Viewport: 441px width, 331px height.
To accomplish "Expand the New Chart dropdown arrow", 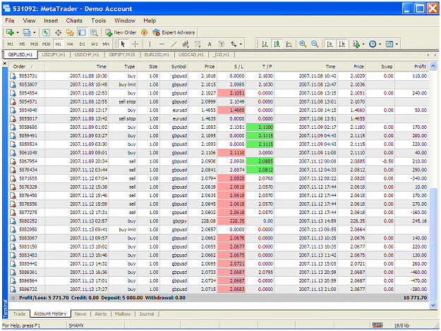I will coord(18,32).
